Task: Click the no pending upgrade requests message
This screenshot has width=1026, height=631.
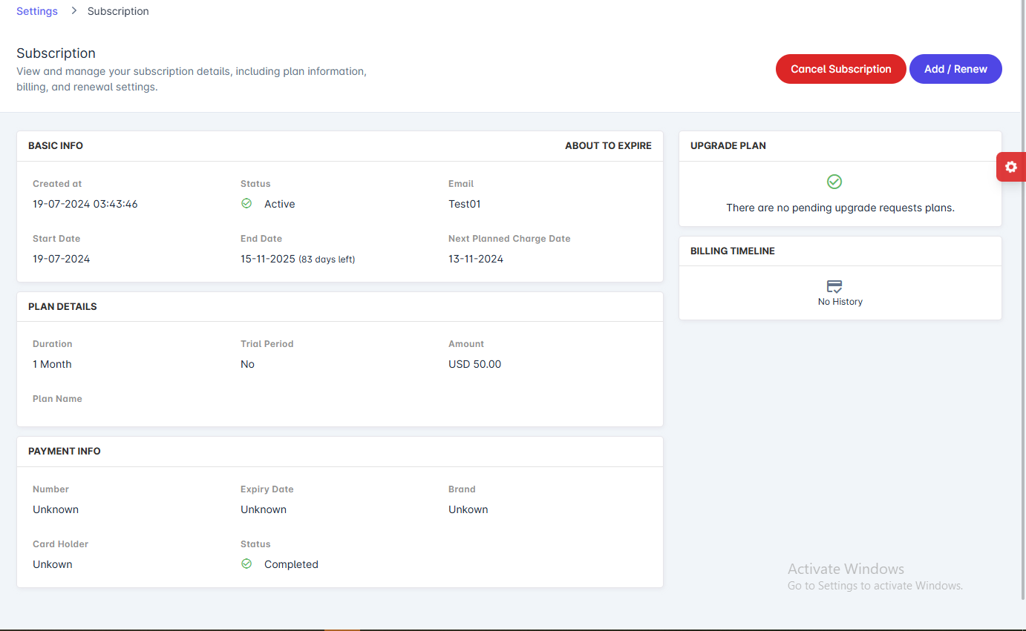Action: click(x=840, y=208)
